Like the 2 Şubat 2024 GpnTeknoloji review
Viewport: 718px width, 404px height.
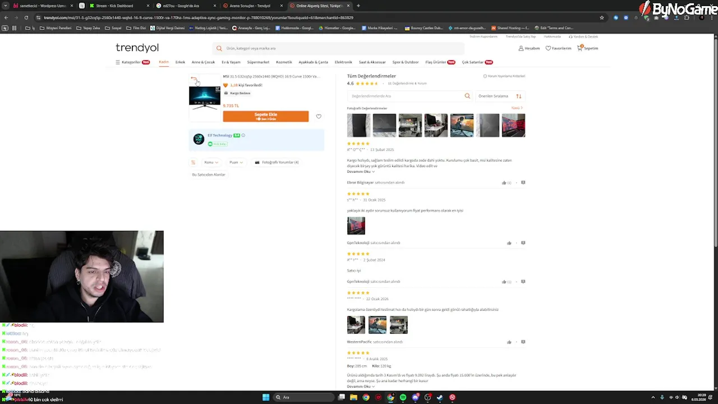point(504,282)
